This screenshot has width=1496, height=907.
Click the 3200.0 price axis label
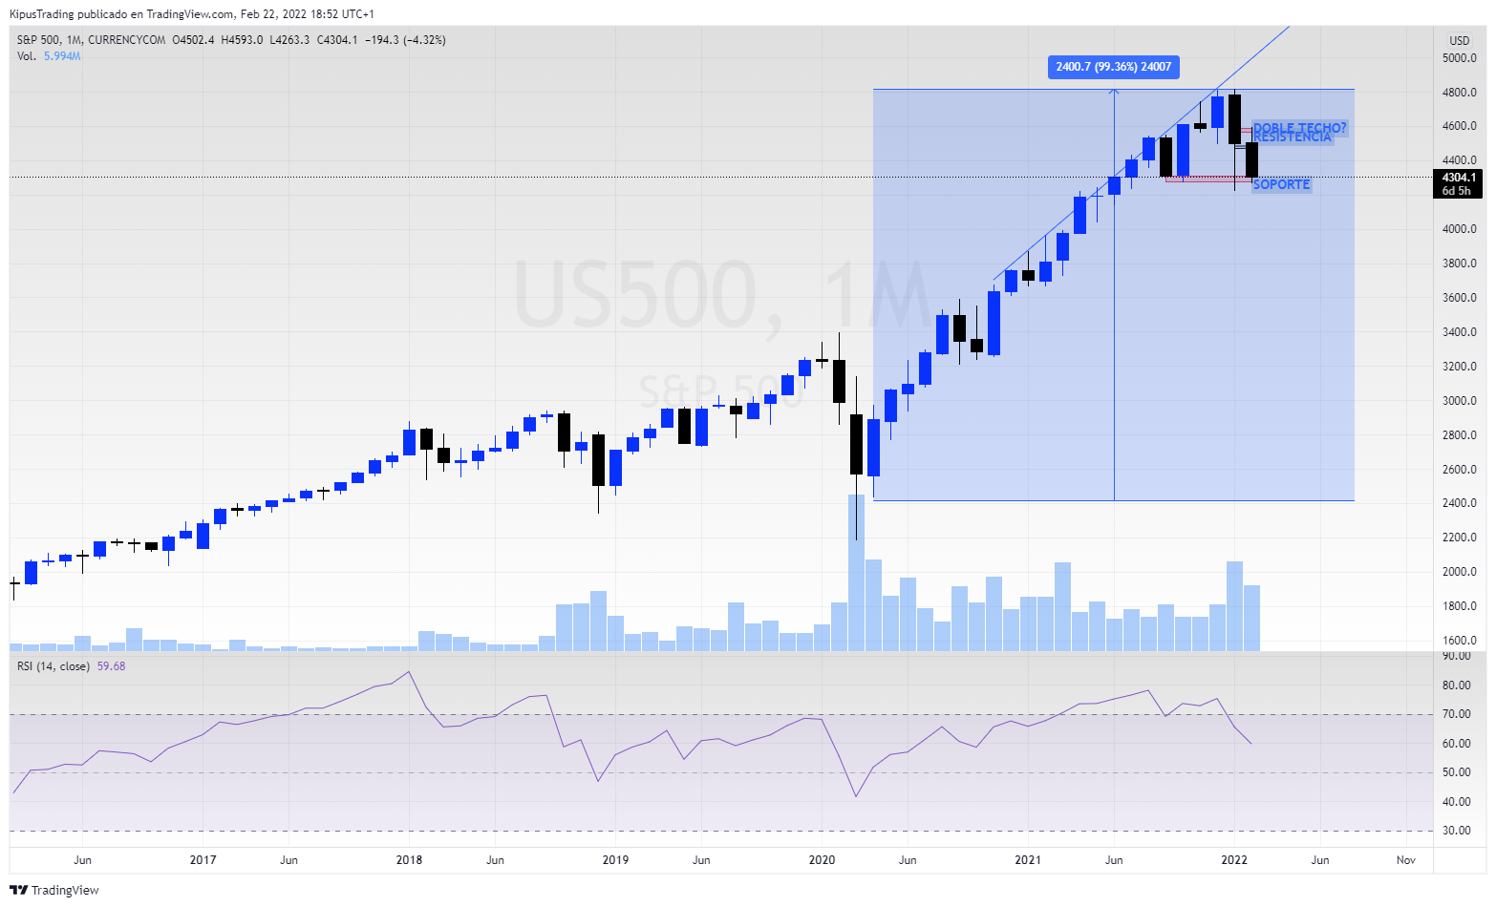click(x=1460, y=367)
